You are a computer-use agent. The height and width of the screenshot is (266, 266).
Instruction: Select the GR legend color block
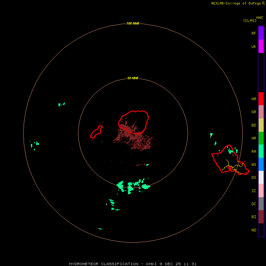click(x=261, y=112)
